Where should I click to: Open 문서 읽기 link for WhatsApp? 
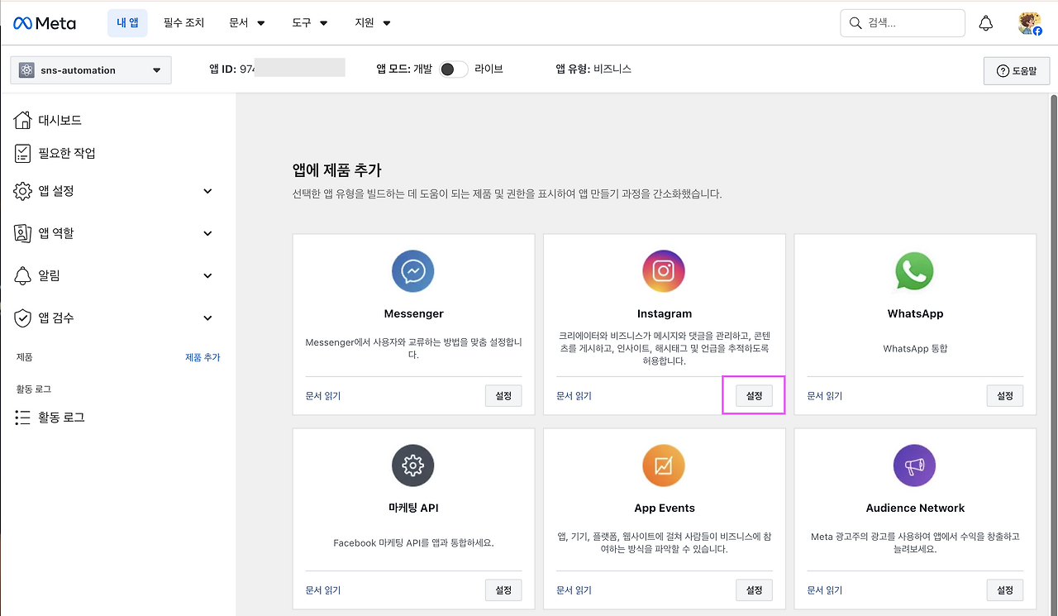pos(825,396)
